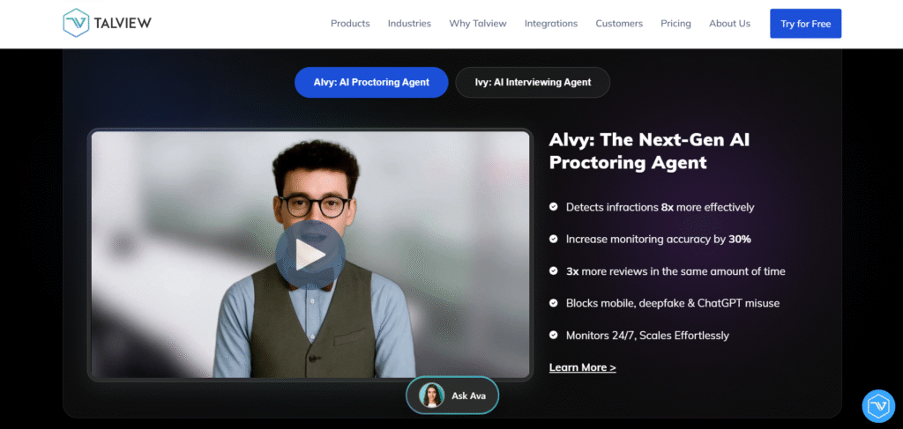This screenshot has width=903, height=429.
Task: Click text 'Increase monitoring accuracy by 30%'
Action: pyautogui.click(x=658, y=240)
